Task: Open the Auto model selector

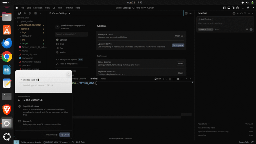Action: point(217,29)
